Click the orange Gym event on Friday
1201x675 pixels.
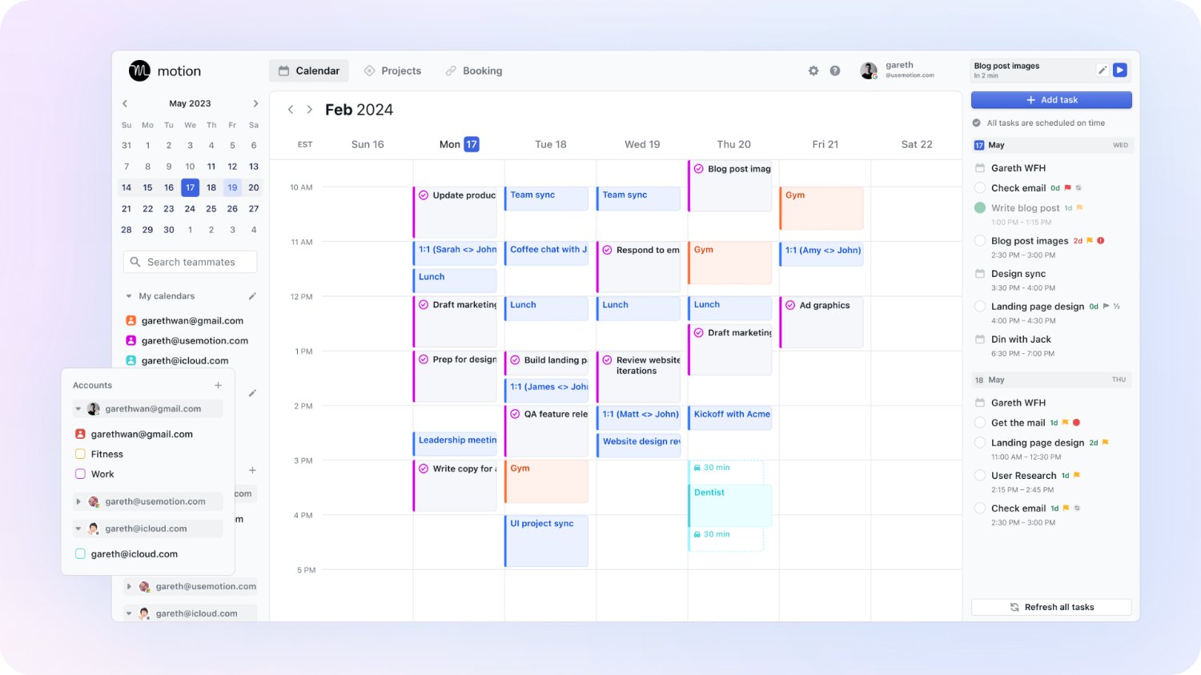[821, 208]
